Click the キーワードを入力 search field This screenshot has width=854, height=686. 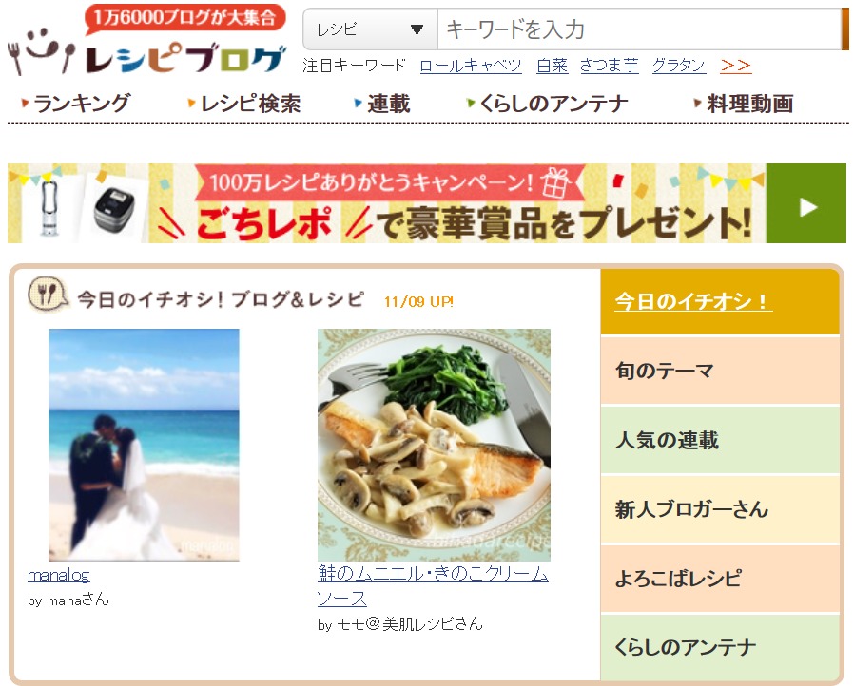639,29
